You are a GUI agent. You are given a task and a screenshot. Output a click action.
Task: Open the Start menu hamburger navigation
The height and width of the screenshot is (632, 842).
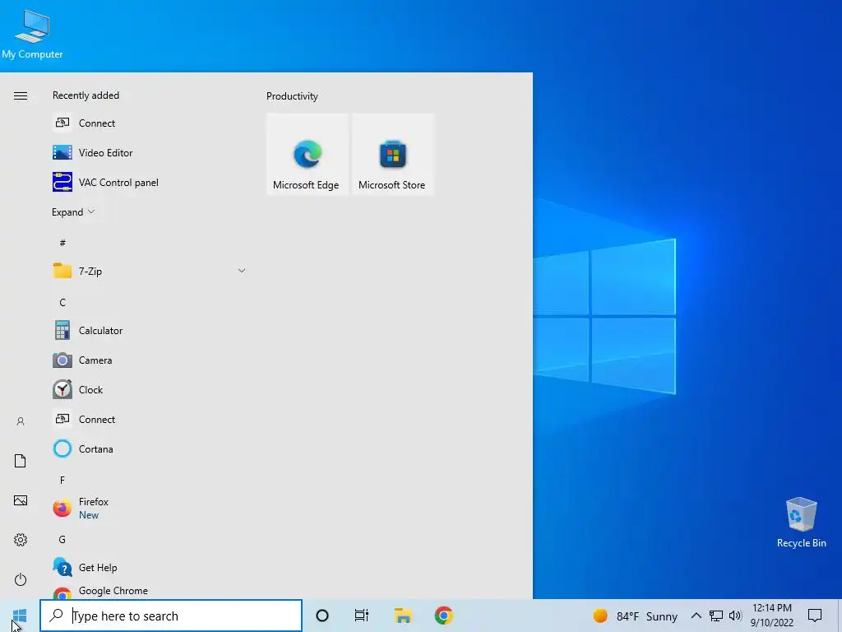click(x=21, y=96)
